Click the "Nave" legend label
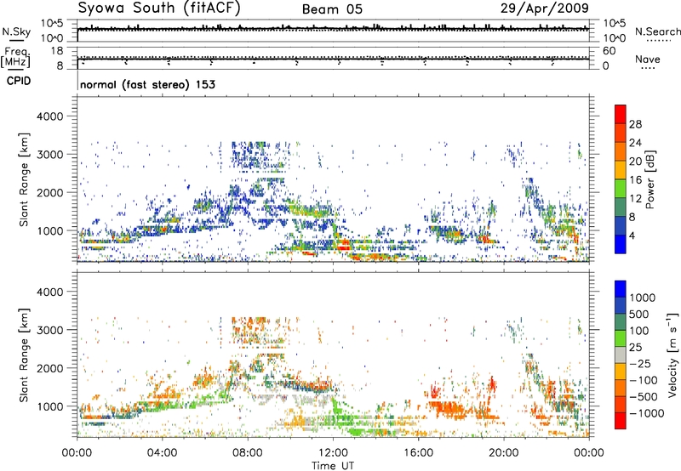681x471 pixels. [x=648, y=59]
